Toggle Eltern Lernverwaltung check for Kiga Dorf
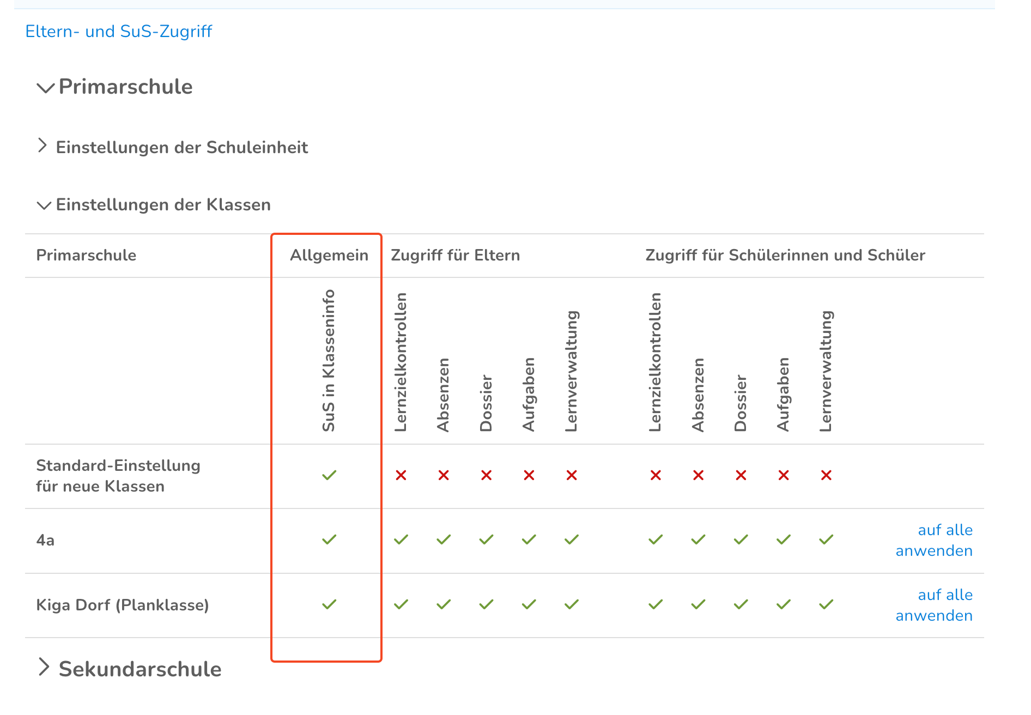This screenshot has height=715, width=1031. click(x=572, y=604)
